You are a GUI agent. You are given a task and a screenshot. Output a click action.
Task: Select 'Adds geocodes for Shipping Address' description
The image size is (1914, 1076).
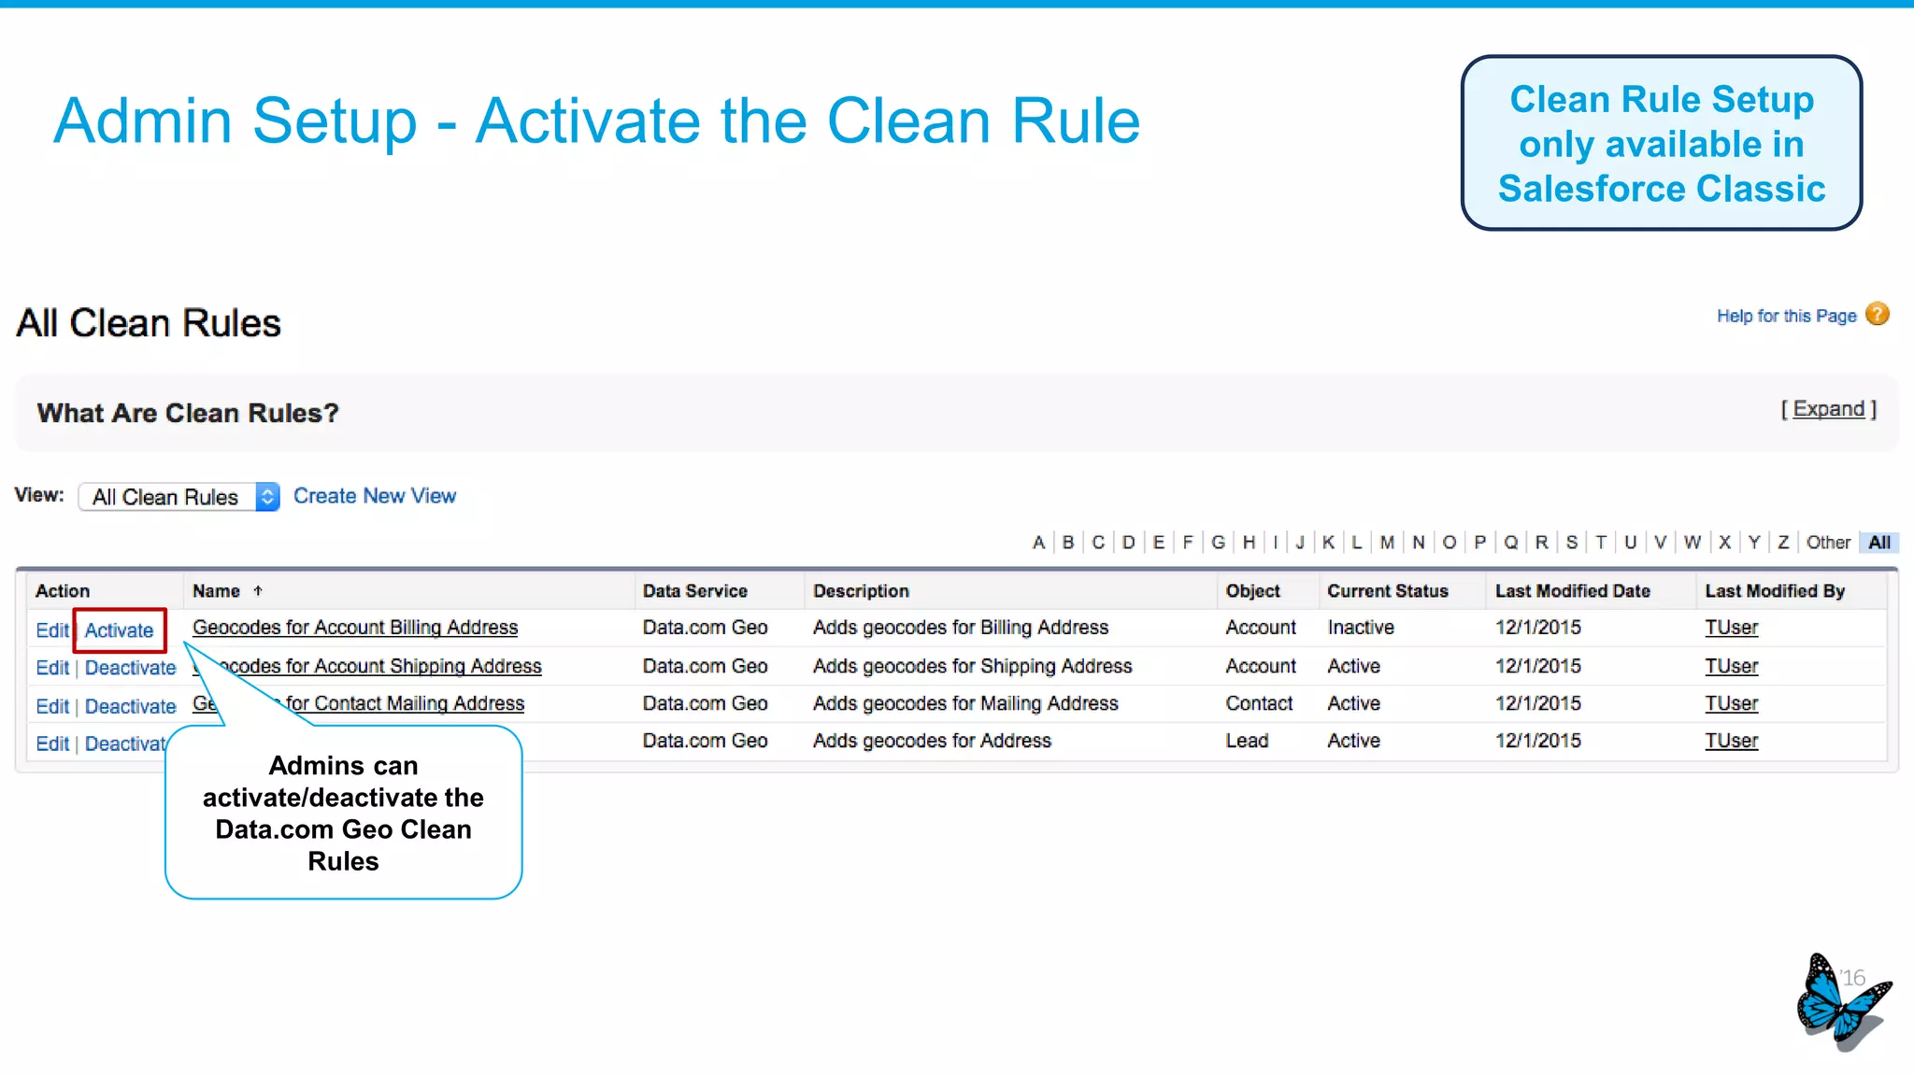pyautogui.click(x=972, y=666)
